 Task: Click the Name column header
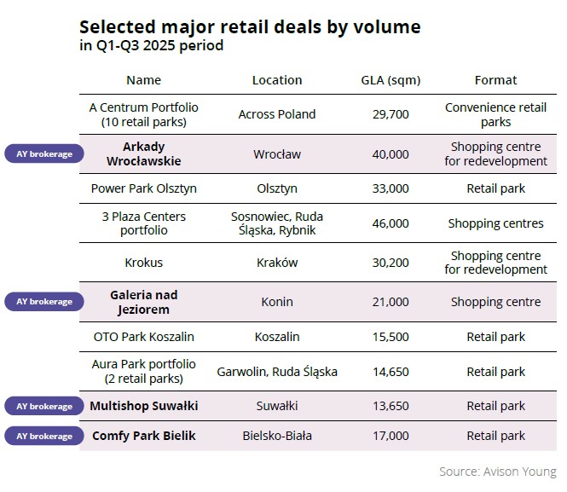(x=143, y=80)
